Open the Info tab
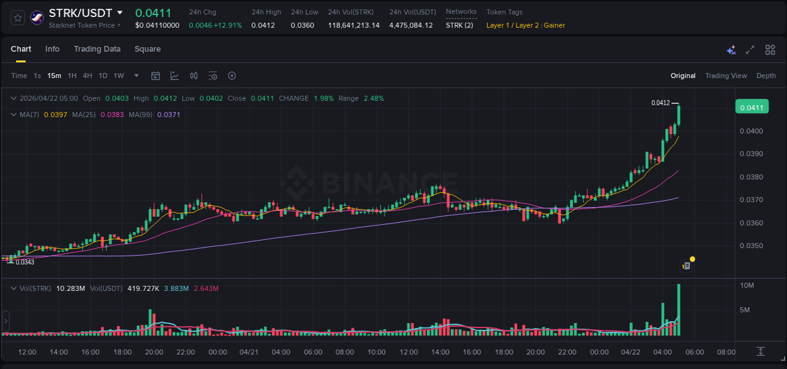 52,49
